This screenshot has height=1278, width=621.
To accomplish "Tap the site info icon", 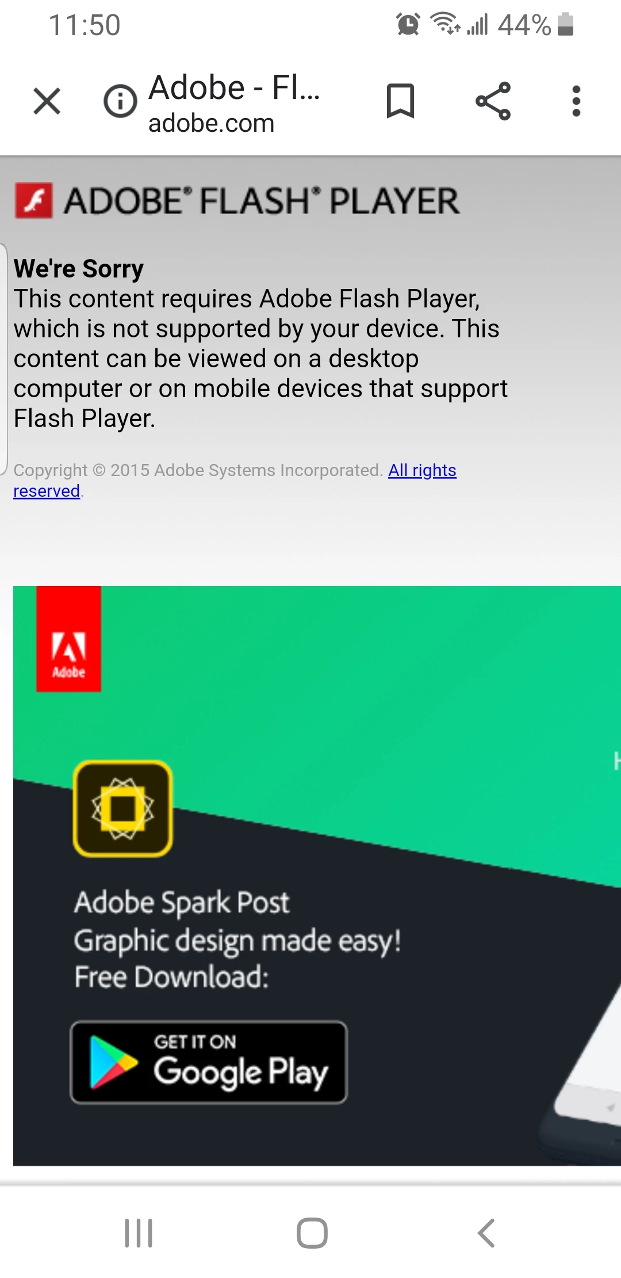I will pyautogui.click(x=120, y=101).
